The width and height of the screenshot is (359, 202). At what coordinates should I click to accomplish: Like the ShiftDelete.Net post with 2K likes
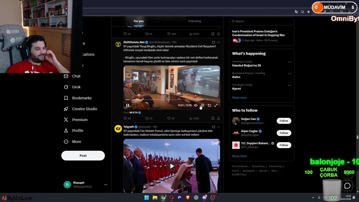point(171,118)
